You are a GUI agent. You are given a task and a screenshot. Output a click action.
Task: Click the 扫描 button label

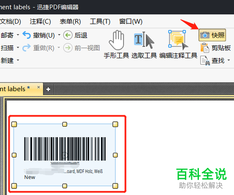click(7, 48)
